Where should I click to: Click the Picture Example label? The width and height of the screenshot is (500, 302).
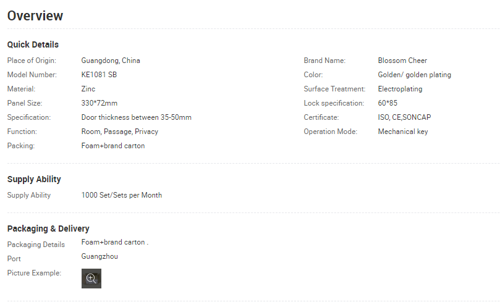point(34,273)
